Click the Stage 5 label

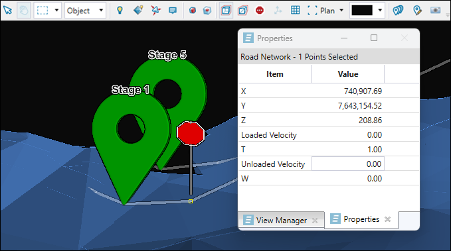click(167, 55)
